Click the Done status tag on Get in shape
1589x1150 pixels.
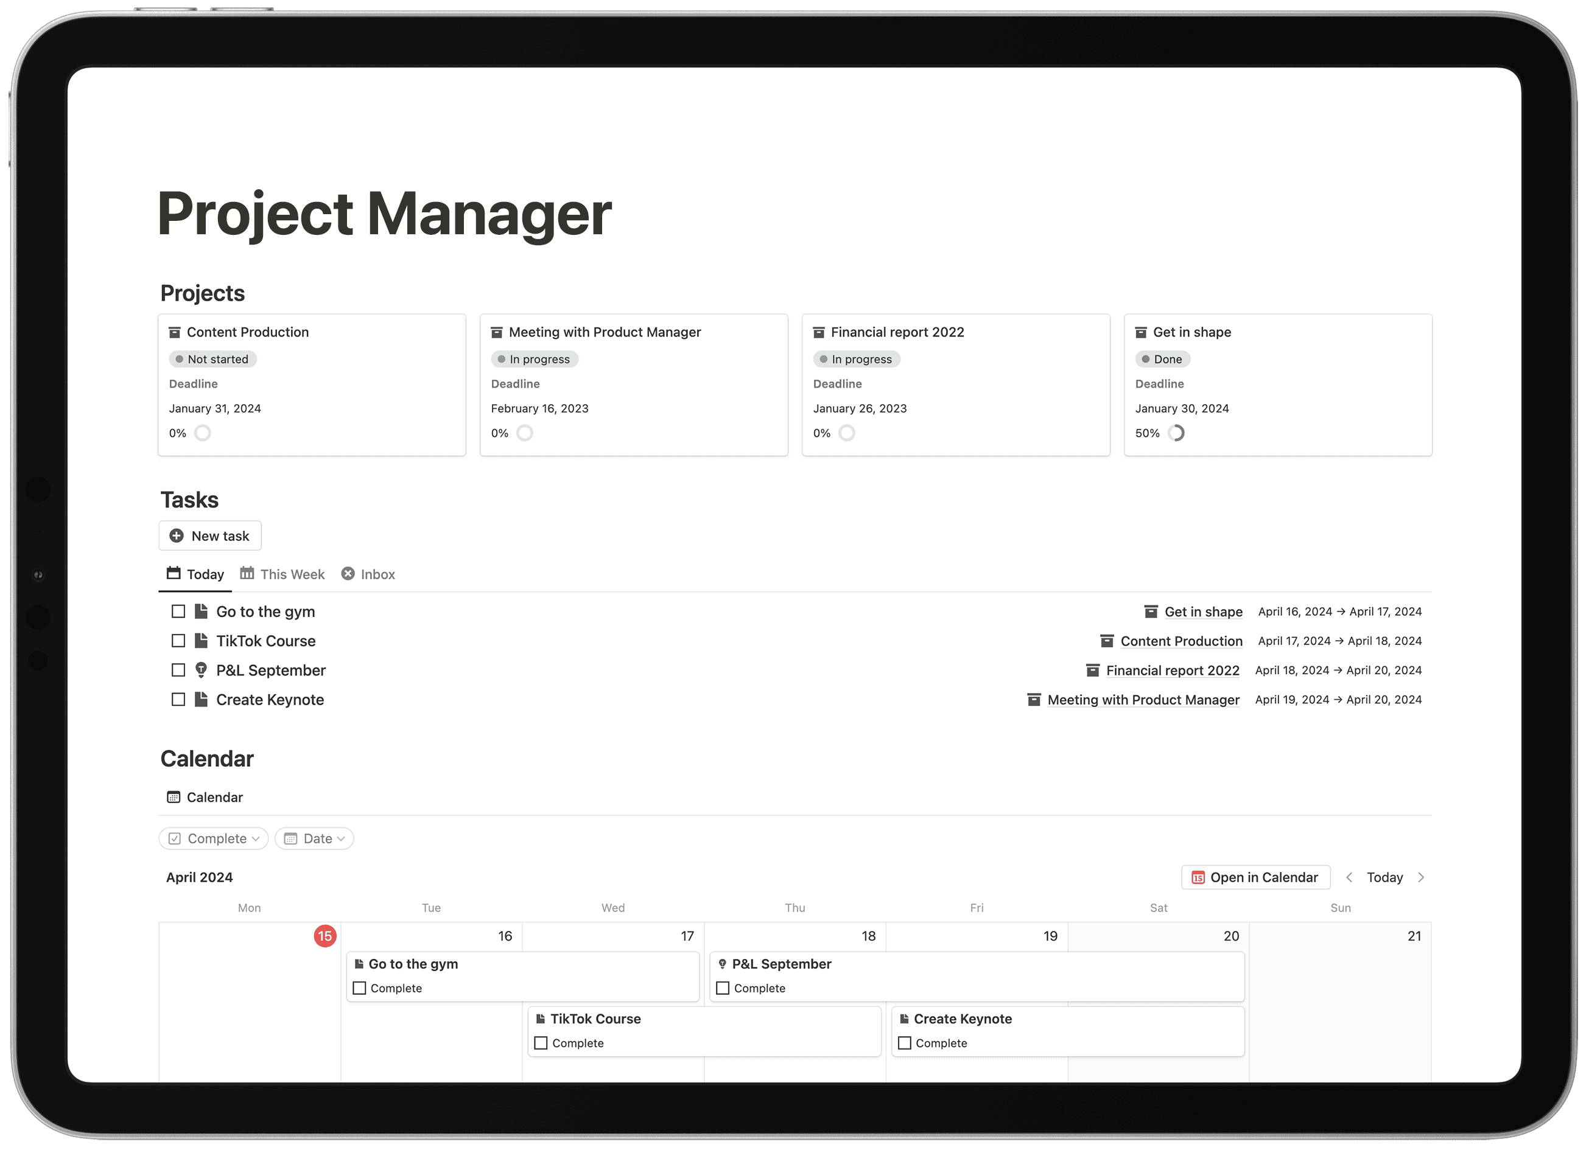tap(1162, 359)
